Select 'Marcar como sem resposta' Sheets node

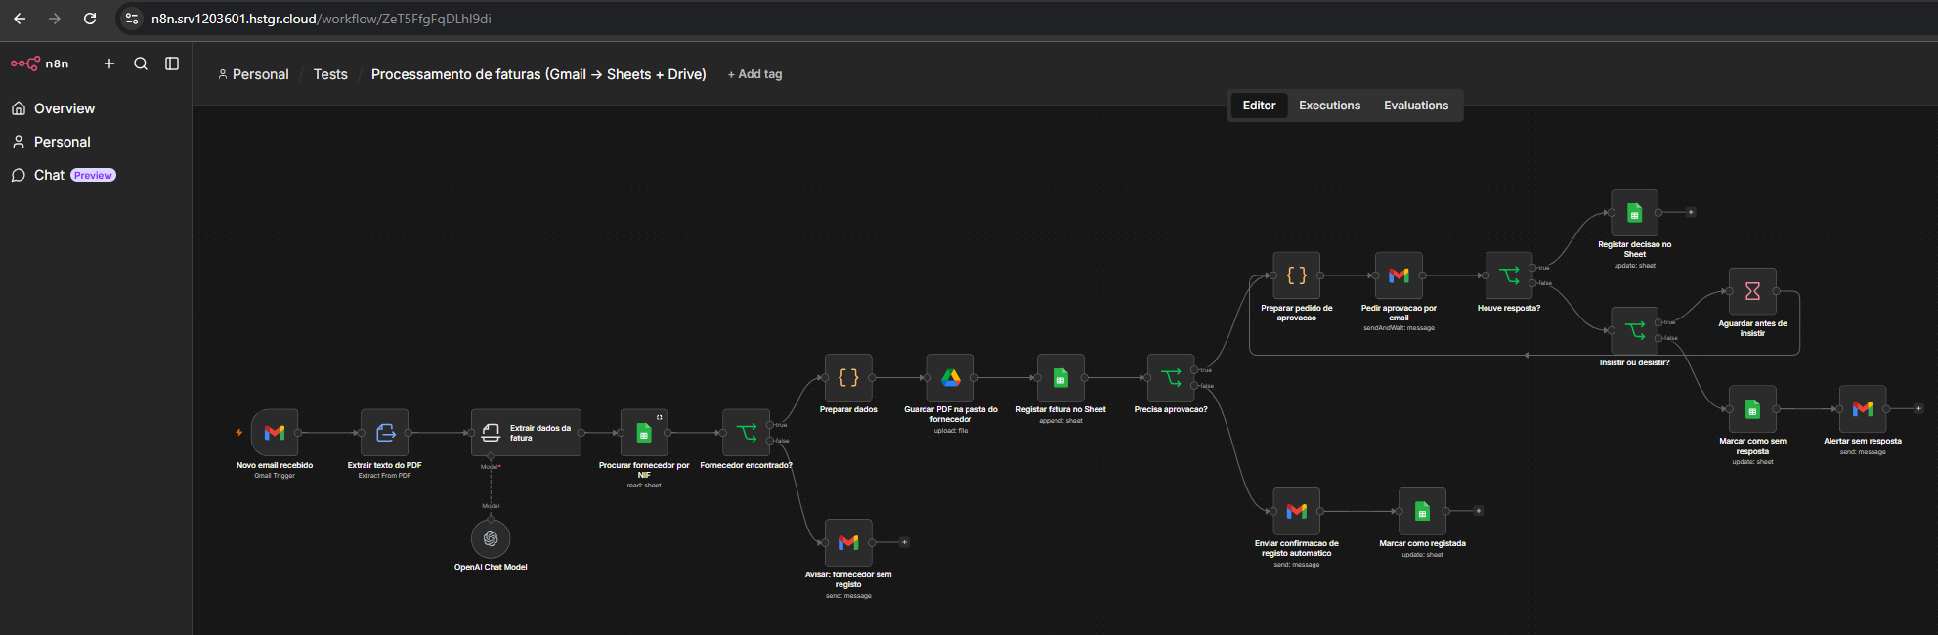tap(1752, 408)
